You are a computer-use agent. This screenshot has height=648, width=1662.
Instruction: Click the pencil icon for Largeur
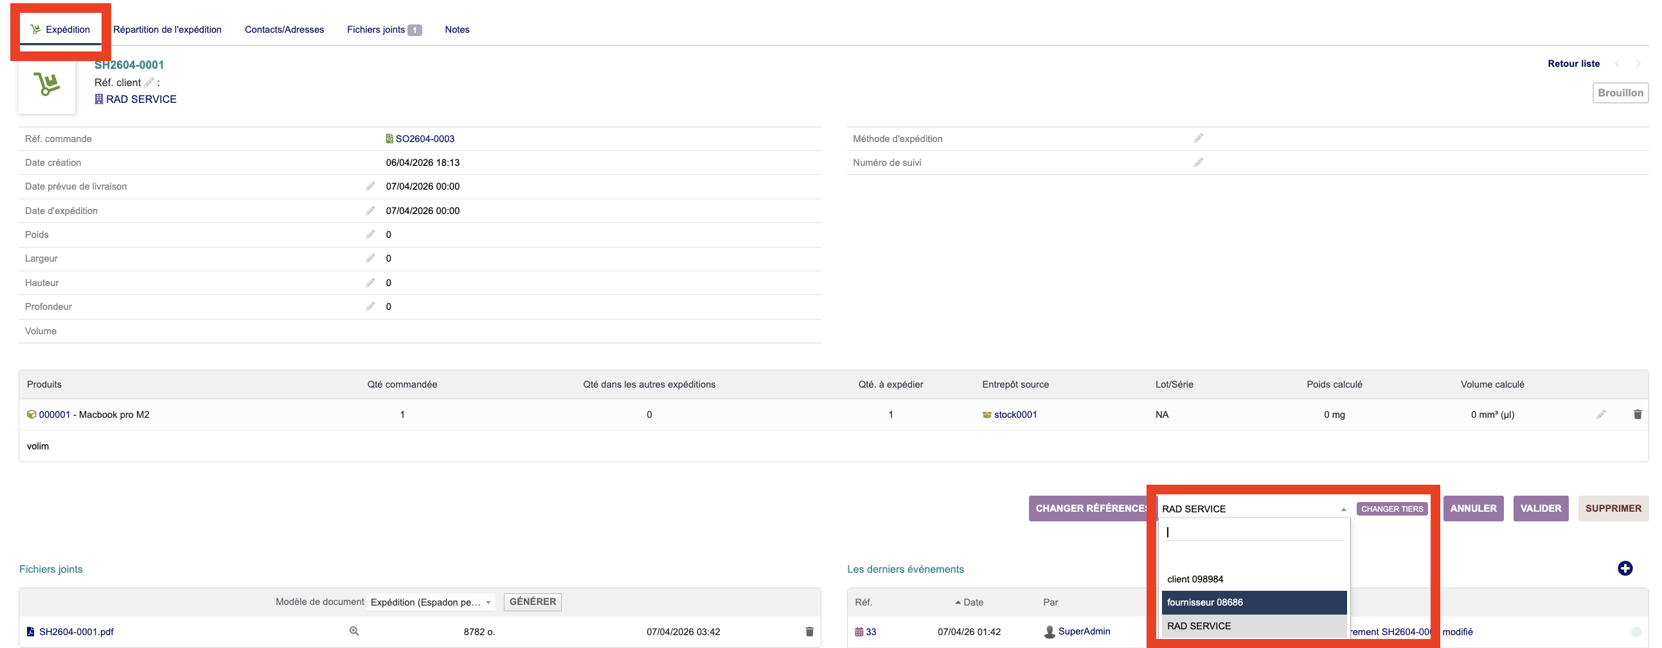pyautogui.click(x=370, y=258)
